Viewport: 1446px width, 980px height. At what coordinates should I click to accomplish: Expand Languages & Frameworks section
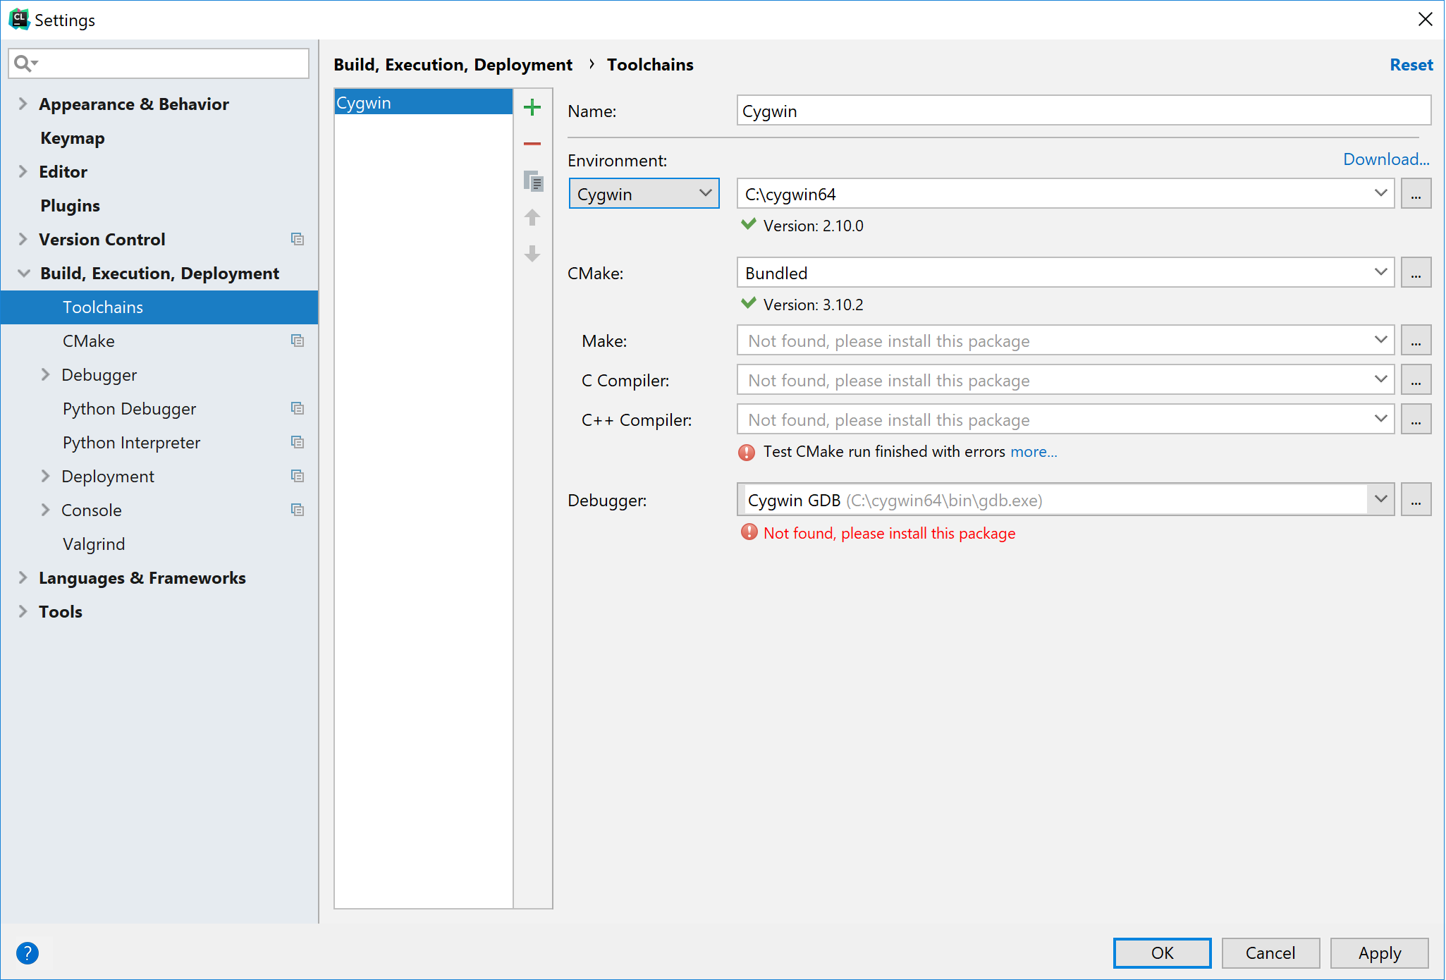click(x=23, y=577)
